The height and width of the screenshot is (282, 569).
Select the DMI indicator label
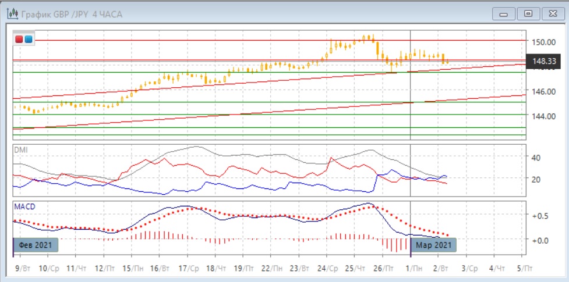click(x=20, y=149)
